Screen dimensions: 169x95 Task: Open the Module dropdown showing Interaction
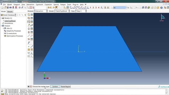pos(41,11)
